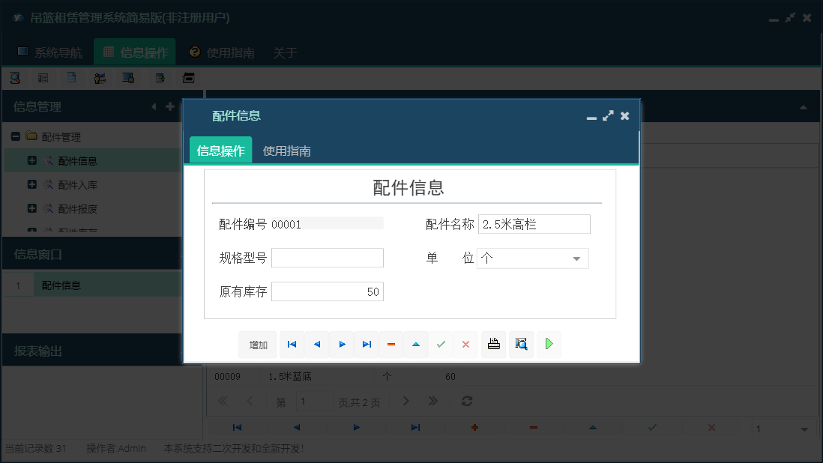Jump to last record using last-record arrow
Screen dimensions: 823x463
[x=367, y=344]
